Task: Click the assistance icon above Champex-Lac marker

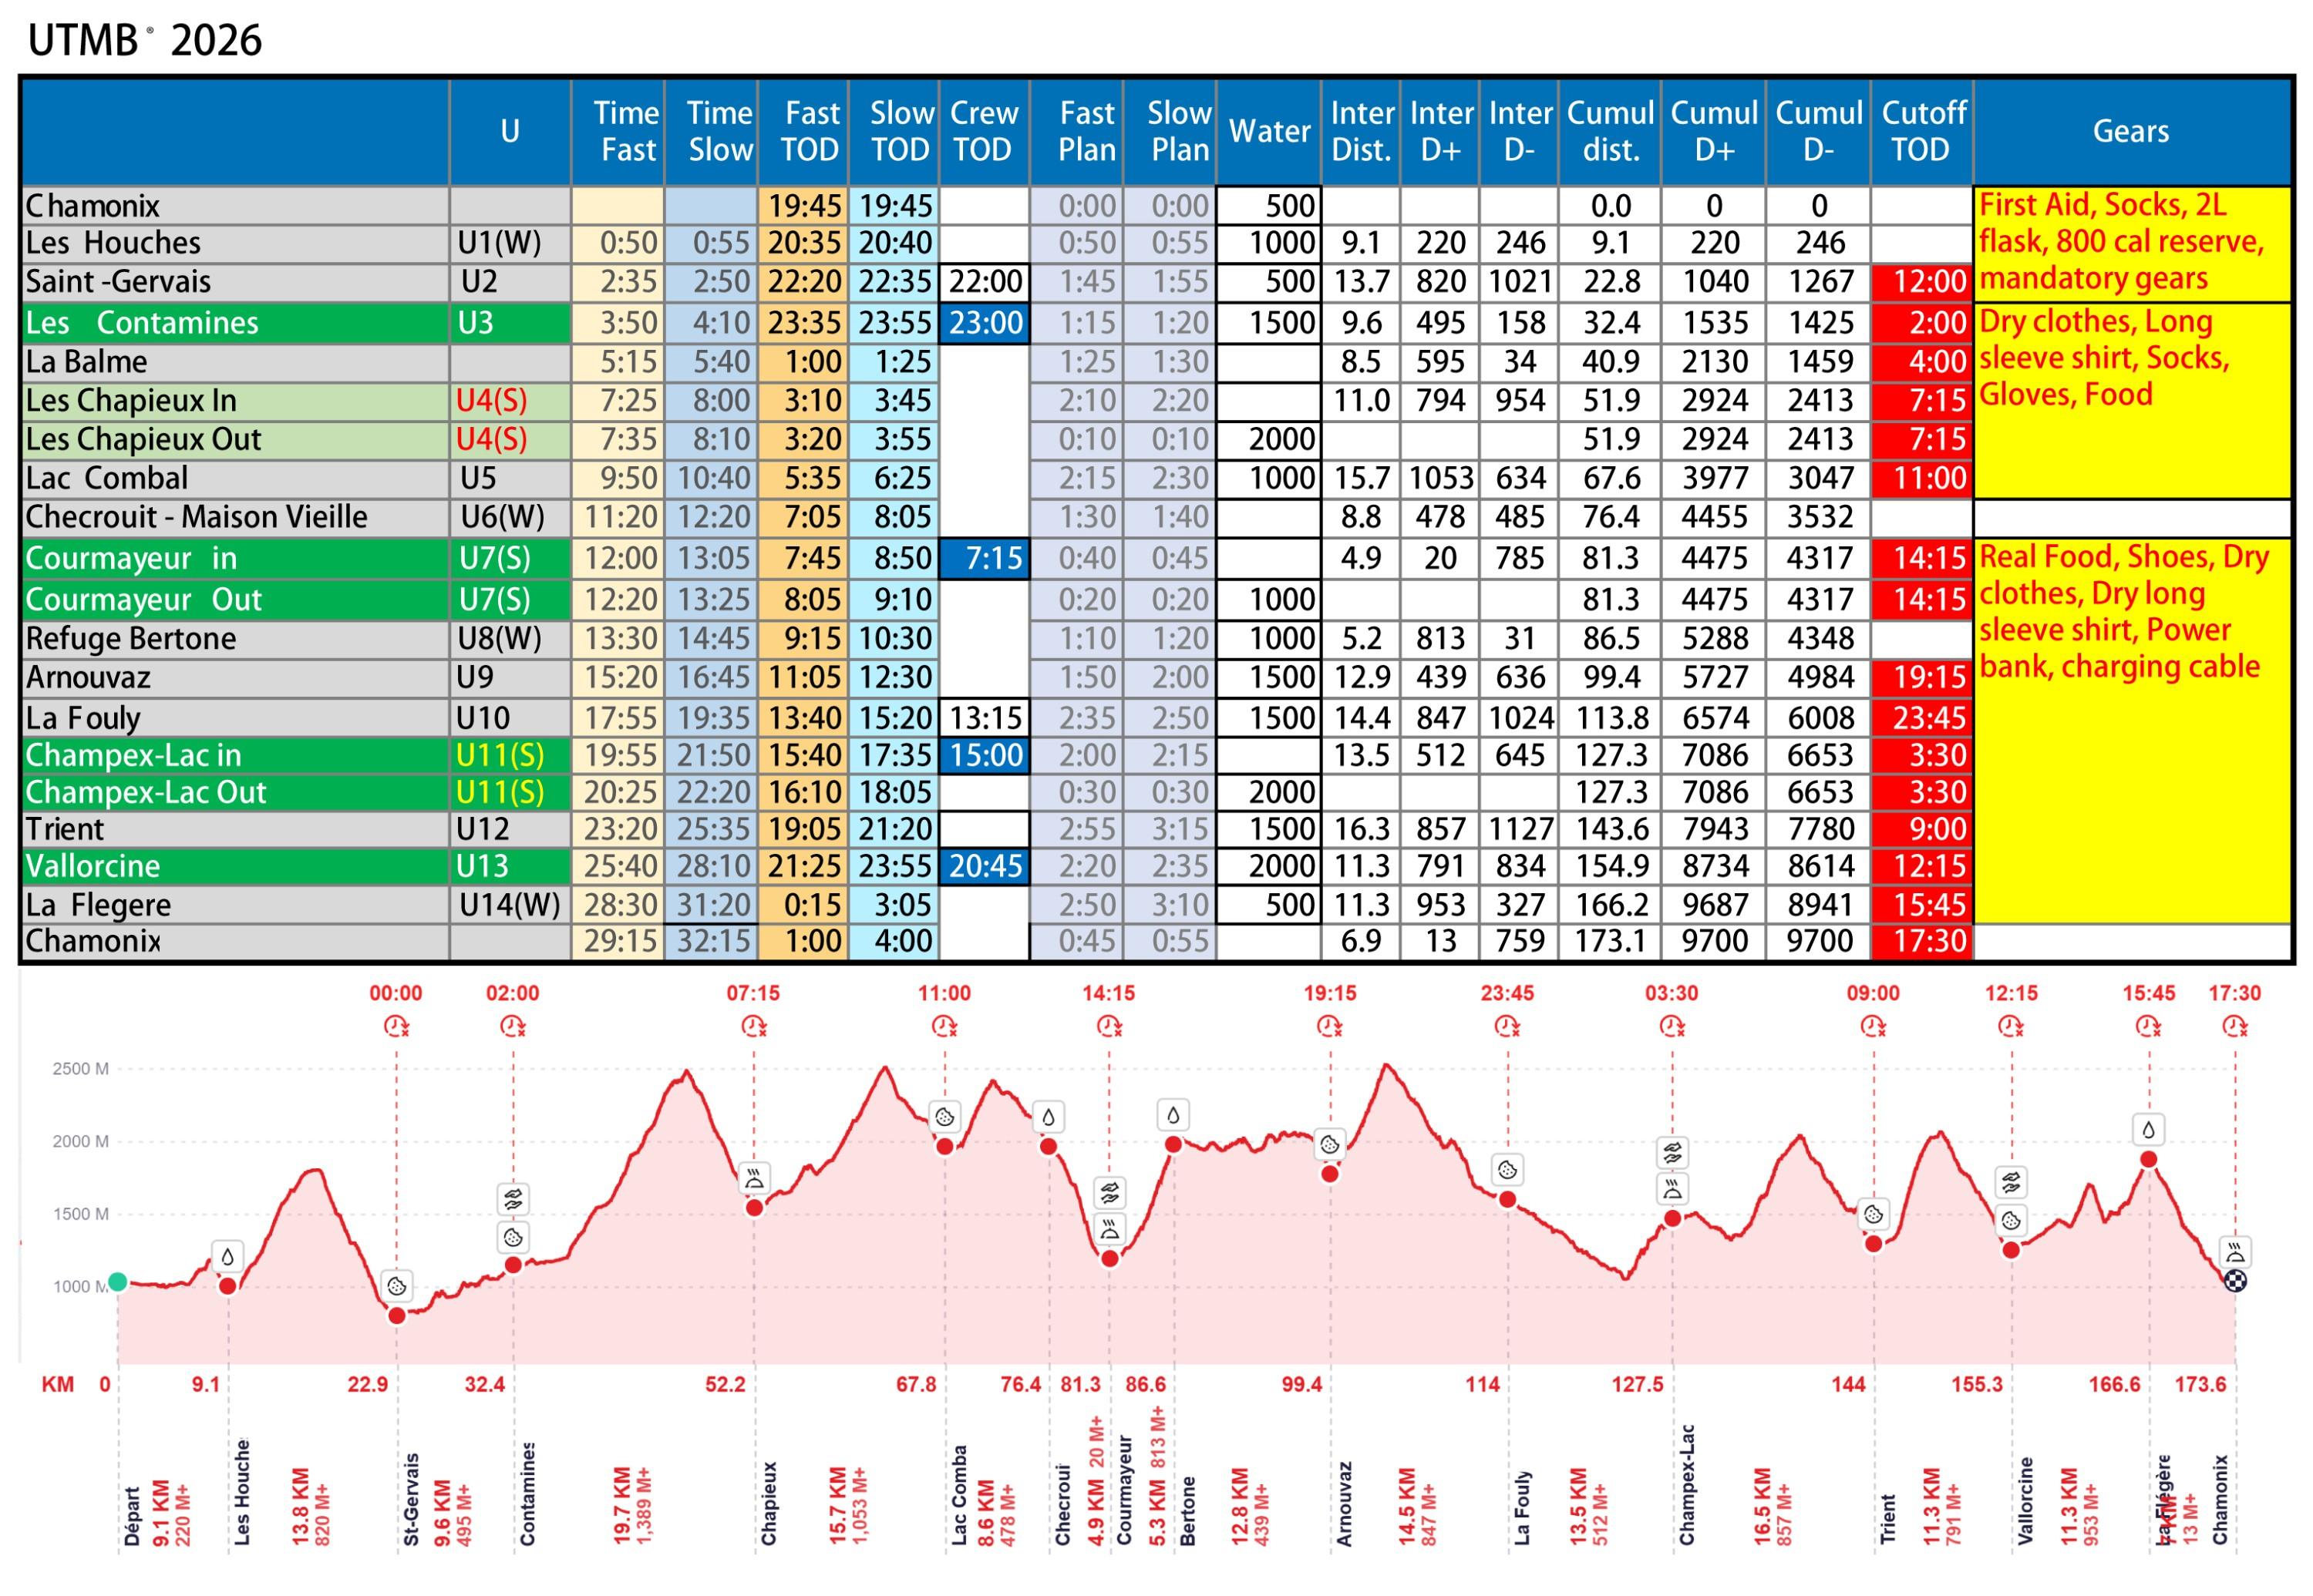Action: [x=1672, y=1153]
